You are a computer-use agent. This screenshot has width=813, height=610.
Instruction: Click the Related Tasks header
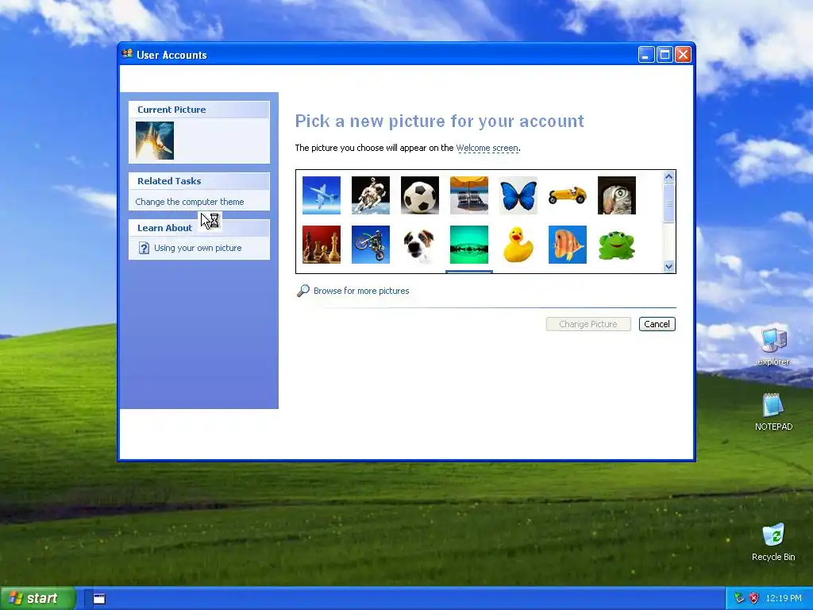199,181
